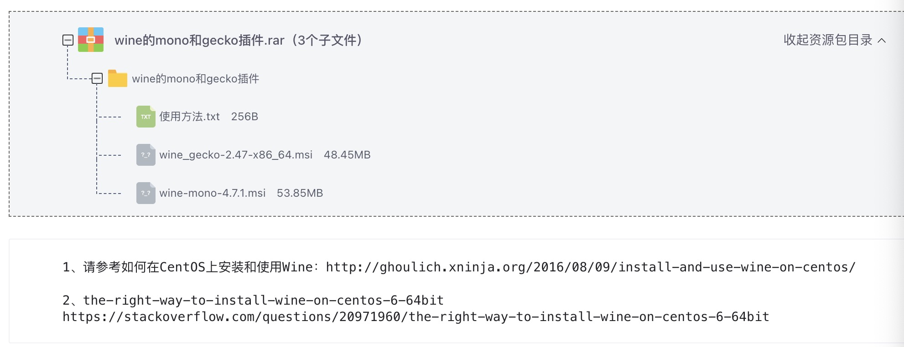Select the 使用方法.txt file entry
The height and width of the screenshot is (347, 904).
(x=189, y=117)
